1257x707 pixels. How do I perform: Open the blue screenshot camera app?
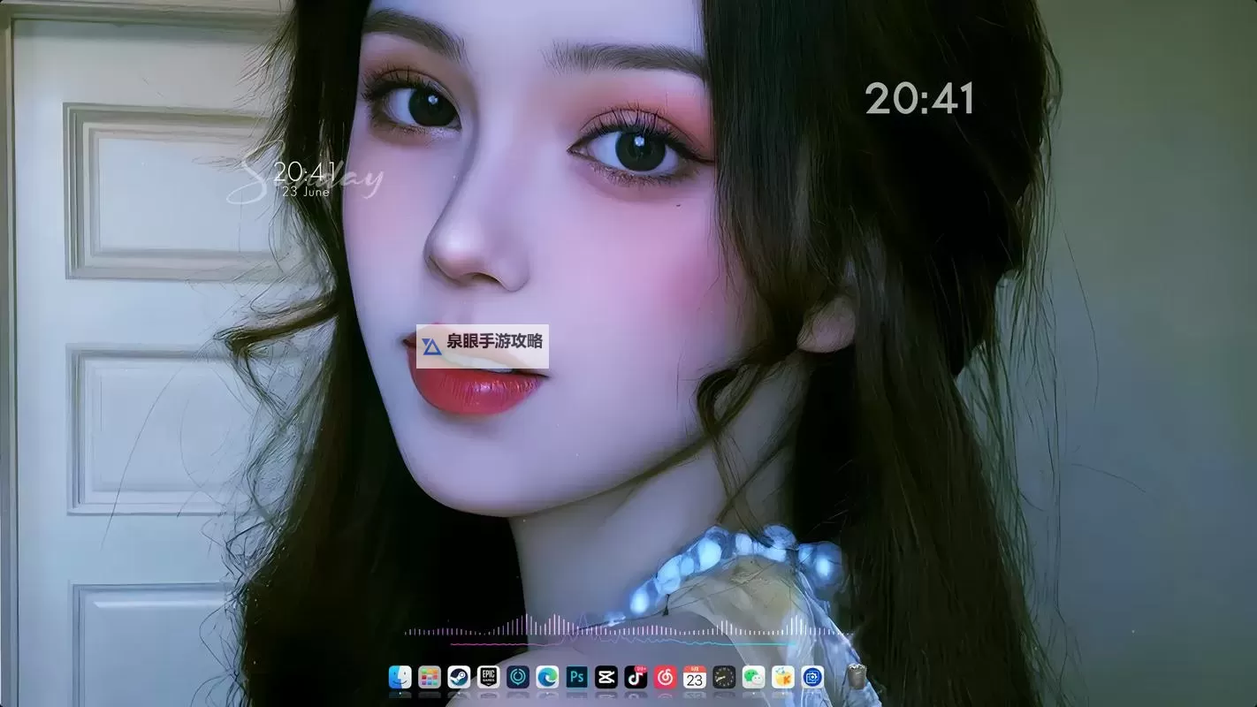(x=812, y=678)
